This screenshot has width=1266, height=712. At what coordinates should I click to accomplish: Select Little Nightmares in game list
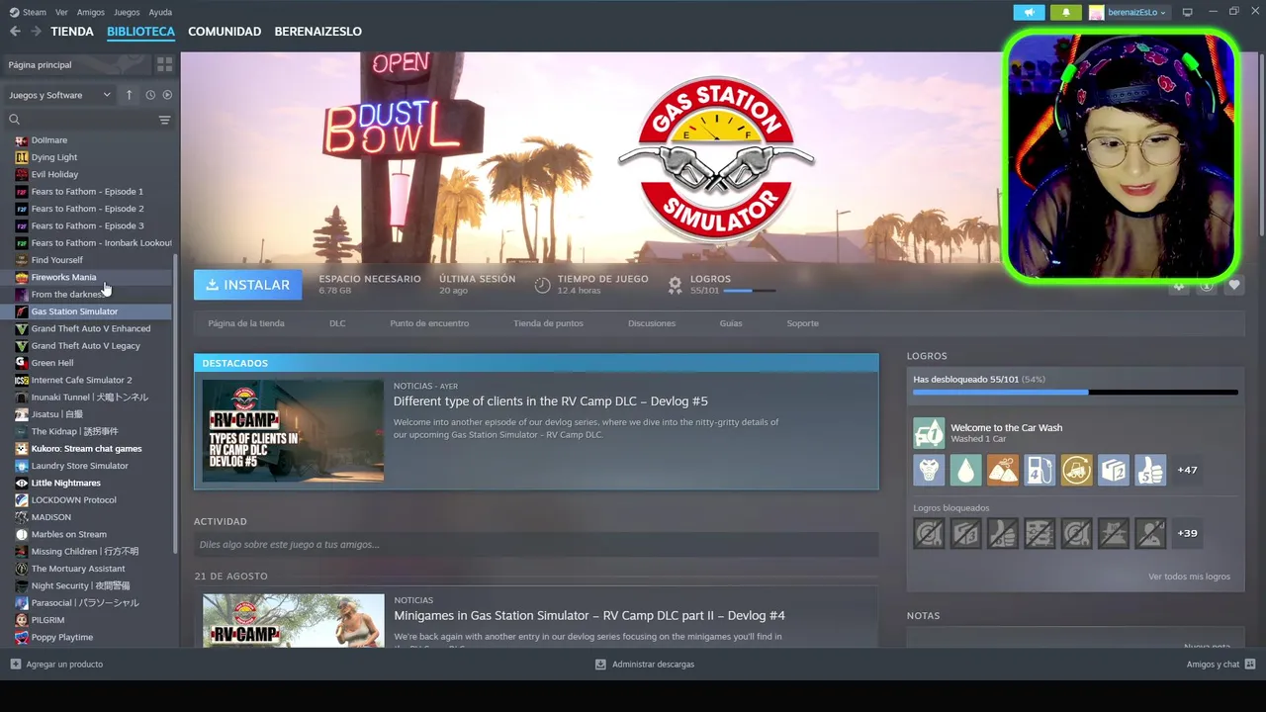[x=88, y=483]
